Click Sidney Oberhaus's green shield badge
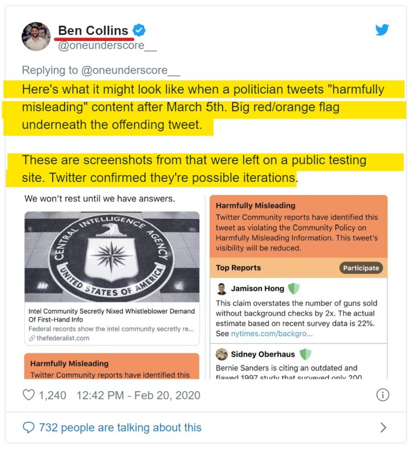This screenshot has height=449, width=413. coord(305,354)
